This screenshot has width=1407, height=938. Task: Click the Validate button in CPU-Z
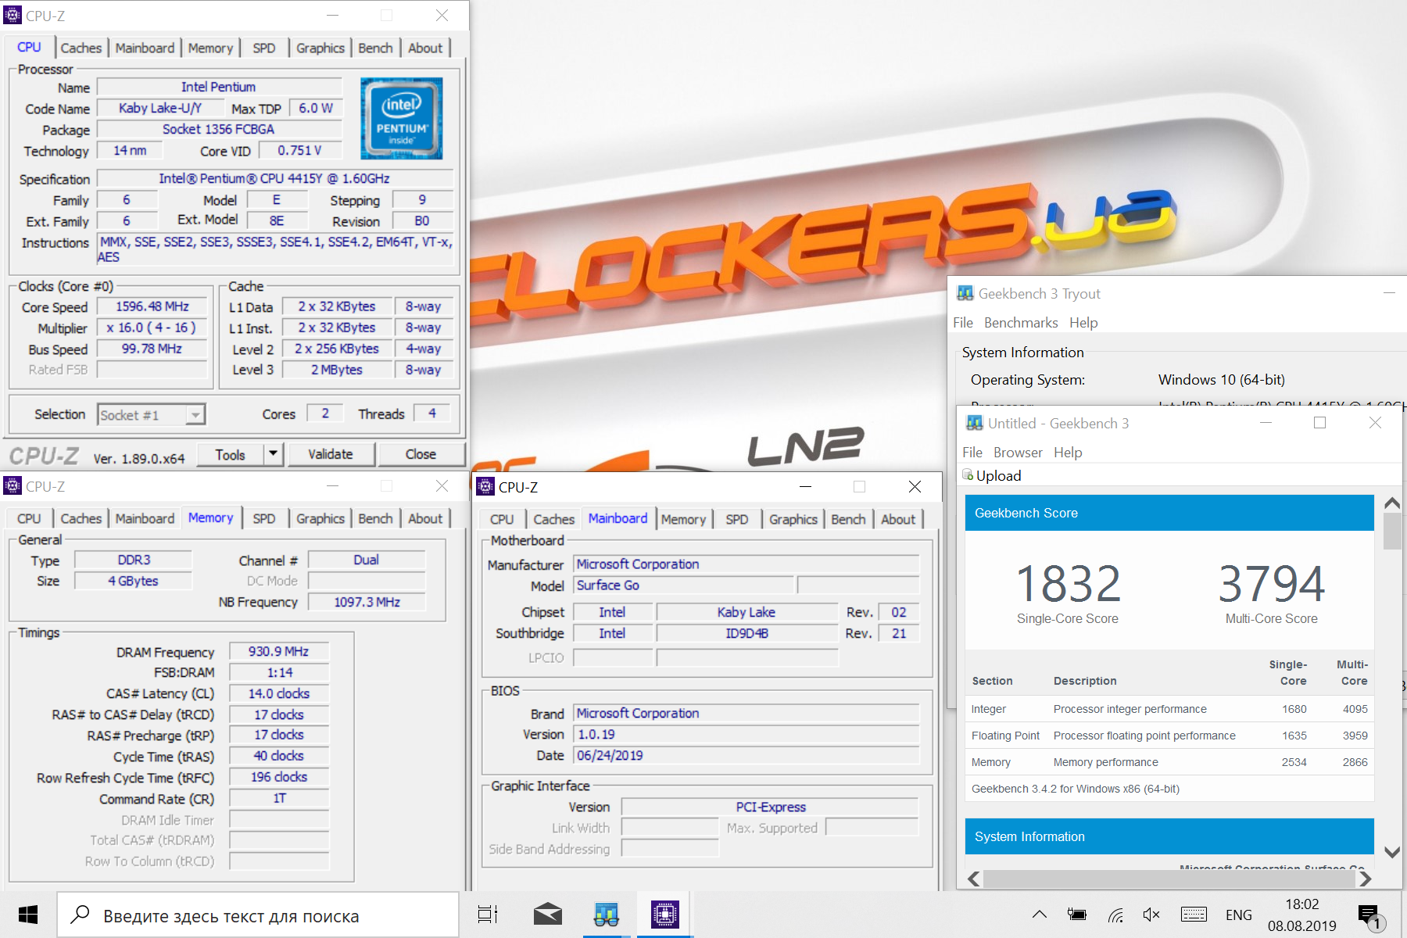331,453
